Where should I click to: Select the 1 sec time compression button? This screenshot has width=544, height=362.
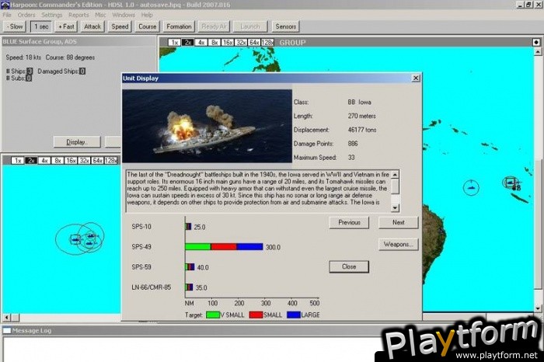41,26
